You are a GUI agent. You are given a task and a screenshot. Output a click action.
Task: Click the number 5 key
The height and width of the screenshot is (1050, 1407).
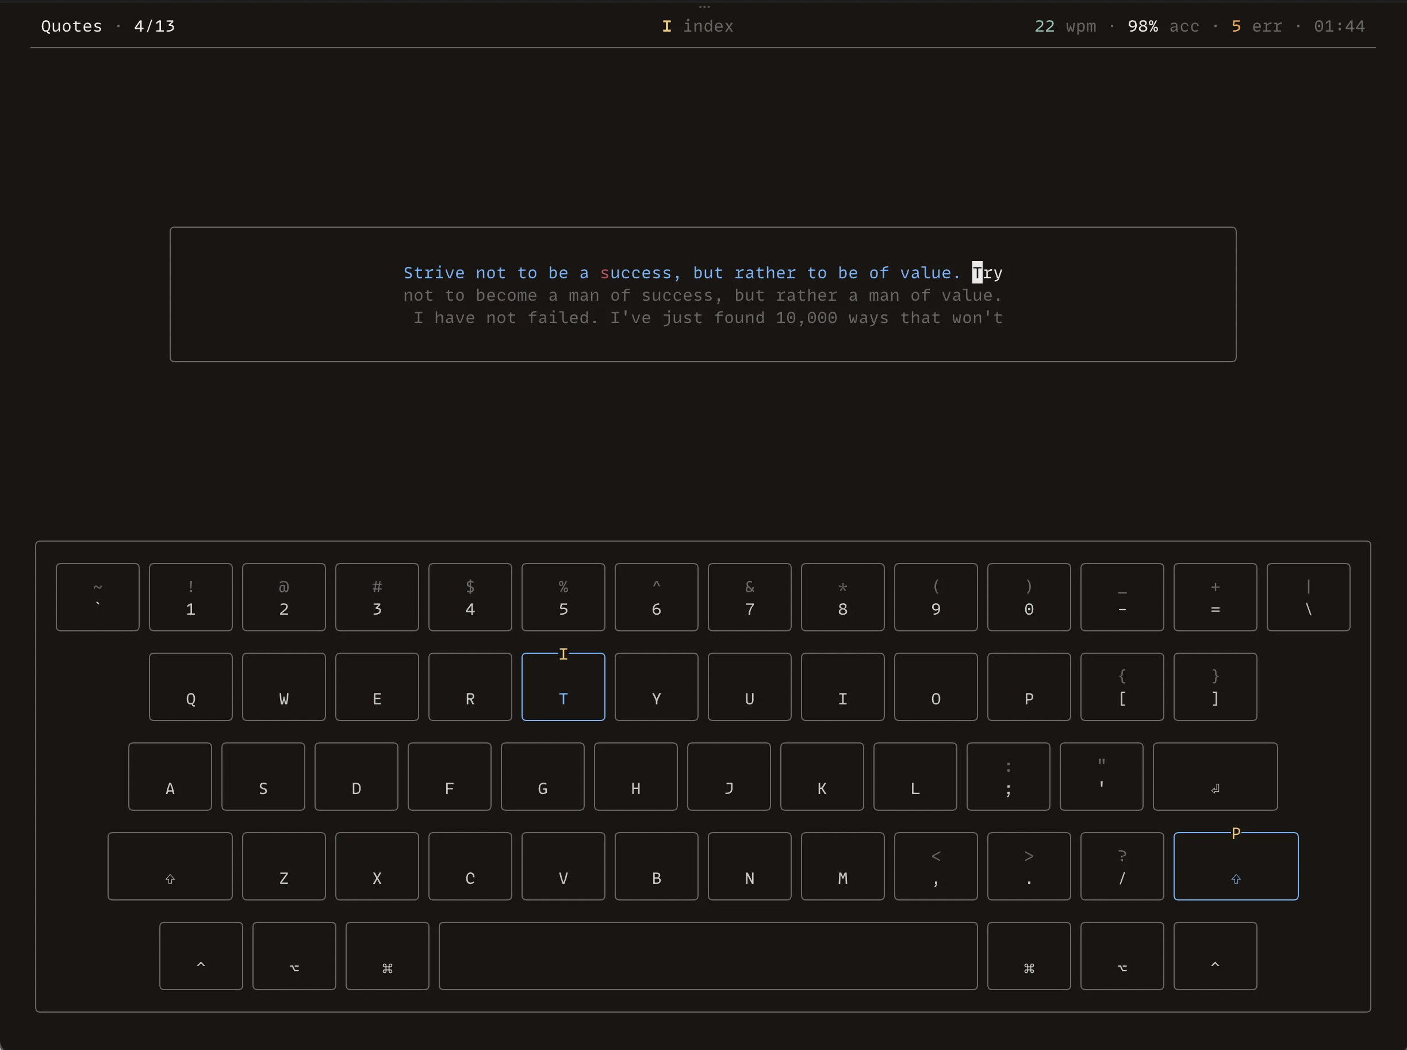tap(563, 597)
